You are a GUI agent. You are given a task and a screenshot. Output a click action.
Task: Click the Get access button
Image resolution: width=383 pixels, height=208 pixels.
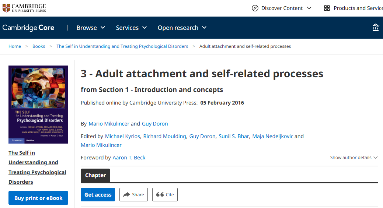coord(98,195)
